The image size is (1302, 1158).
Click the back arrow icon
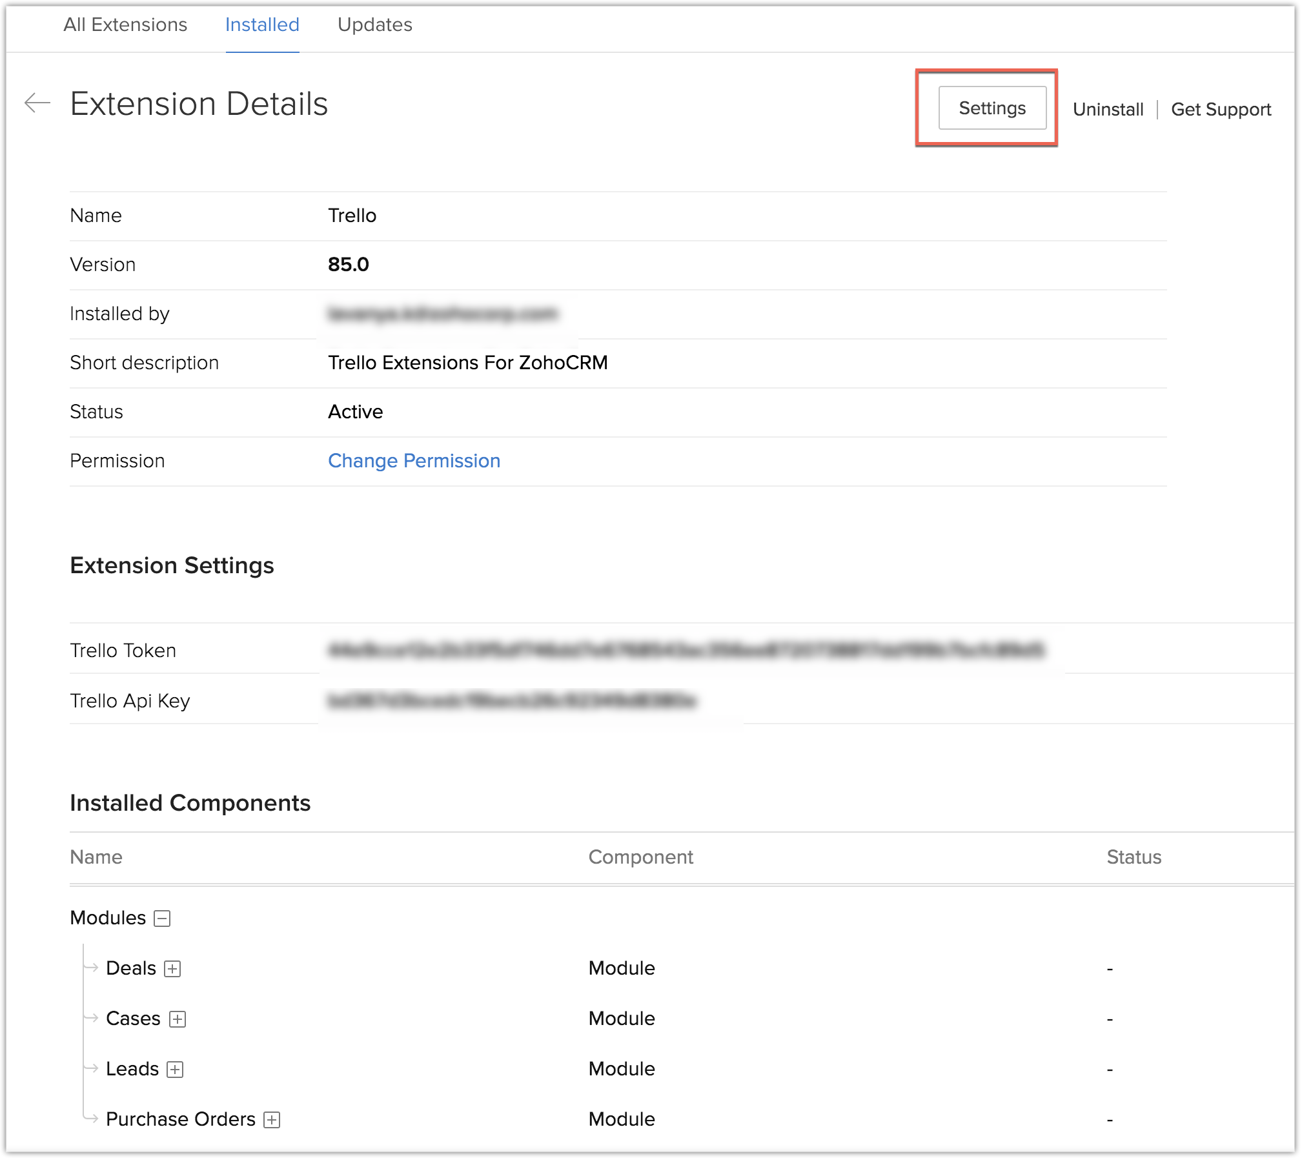coord(37,103)
